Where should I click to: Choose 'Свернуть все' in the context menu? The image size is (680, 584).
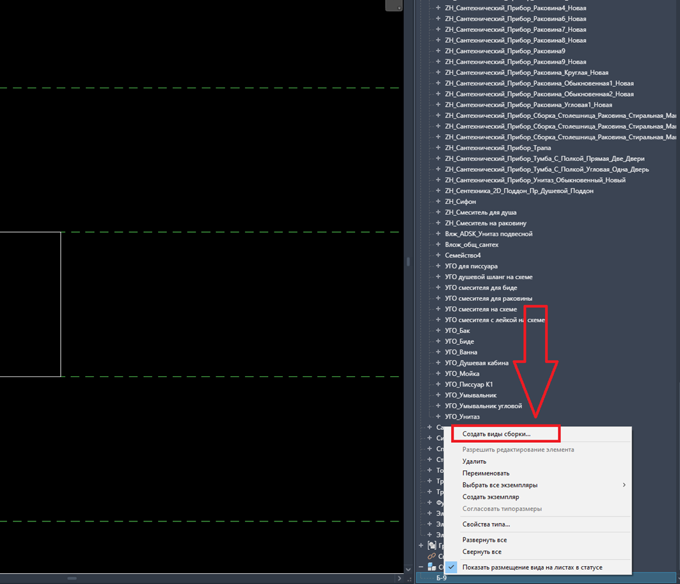click(482, 551)
